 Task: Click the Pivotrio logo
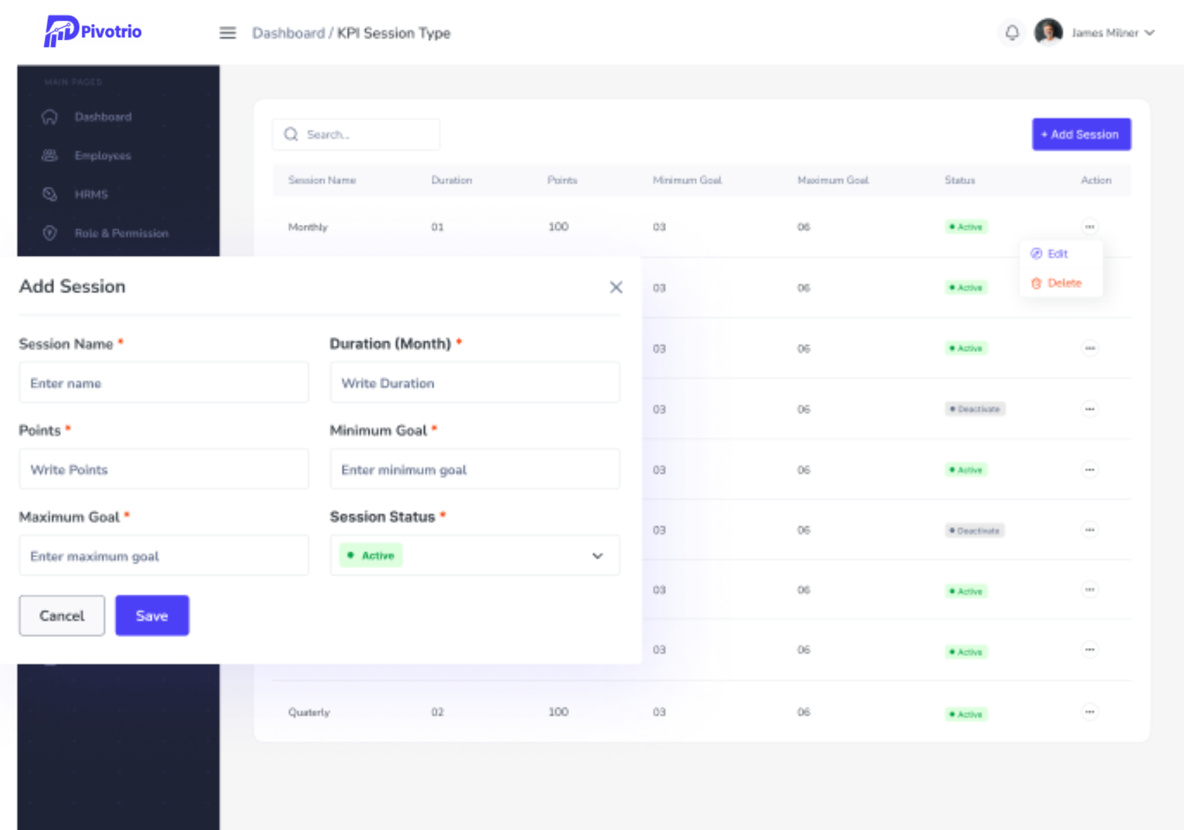pos(91,31)
